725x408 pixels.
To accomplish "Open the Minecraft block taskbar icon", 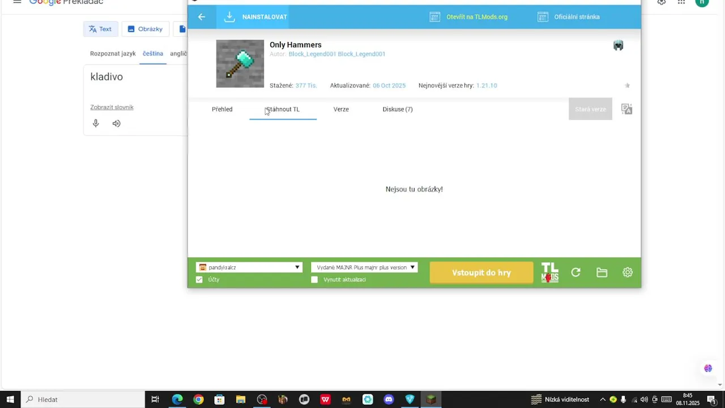I will 431,399.
